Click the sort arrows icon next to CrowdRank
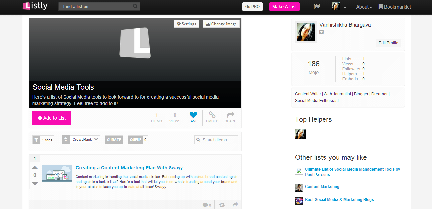Screen dimensions: 432x209 click(66, 140)
